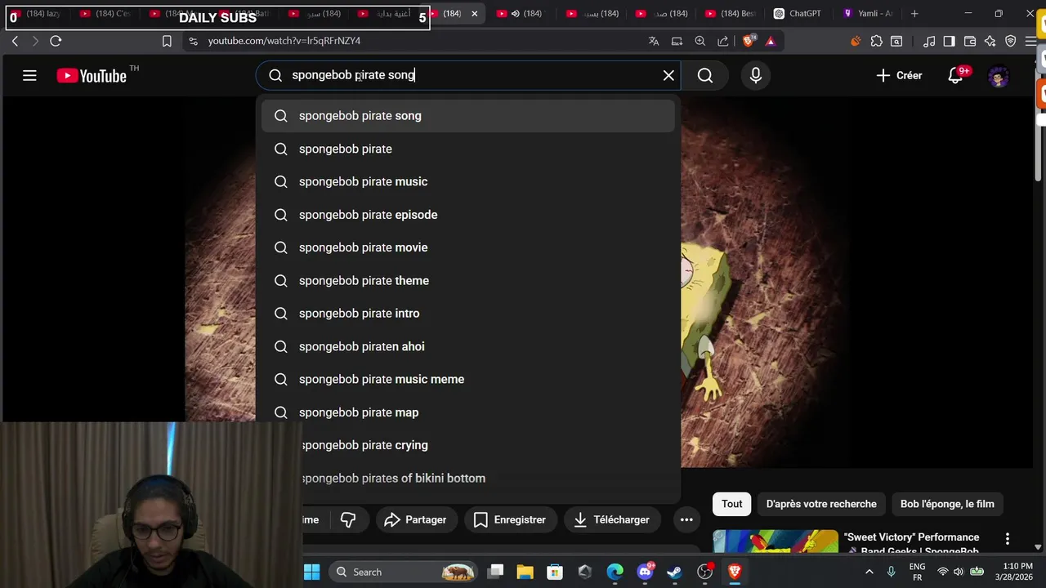Open the music note playlist icon
Screen dimensions: 1046x588
(x=929, y=41)
